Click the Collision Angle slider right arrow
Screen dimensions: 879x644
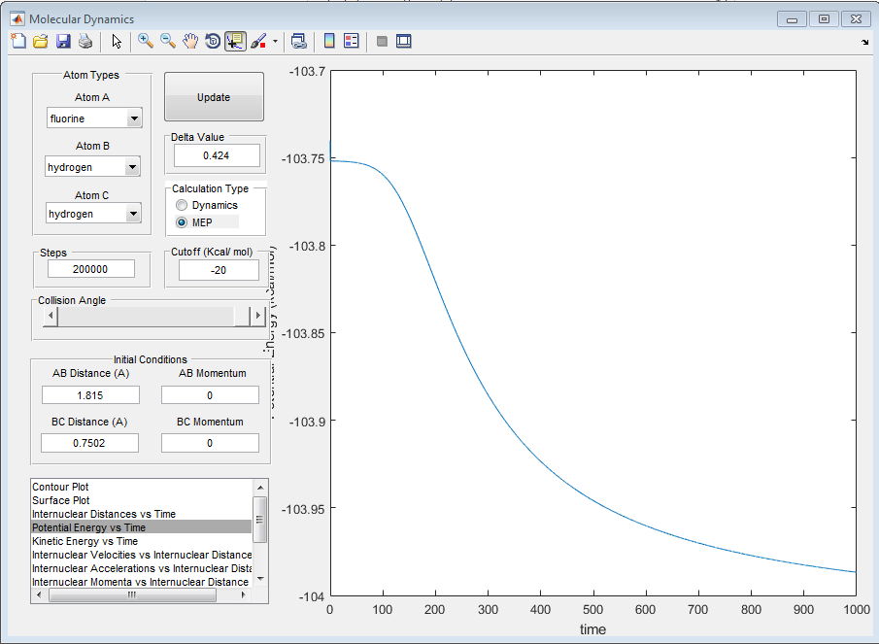[x=257, y=316]
